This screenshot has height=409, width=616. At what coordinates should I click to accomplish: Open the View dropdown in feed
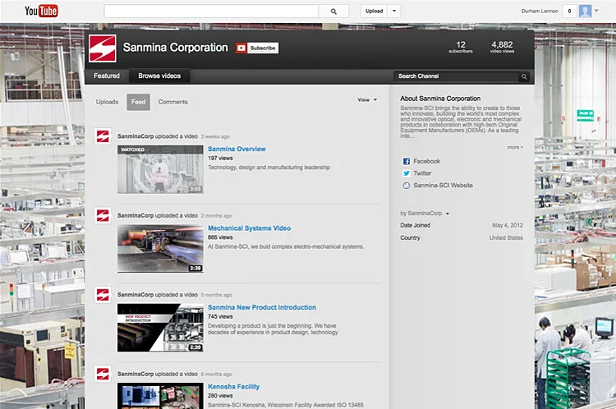pyautogui.click(x=367, y=100)
